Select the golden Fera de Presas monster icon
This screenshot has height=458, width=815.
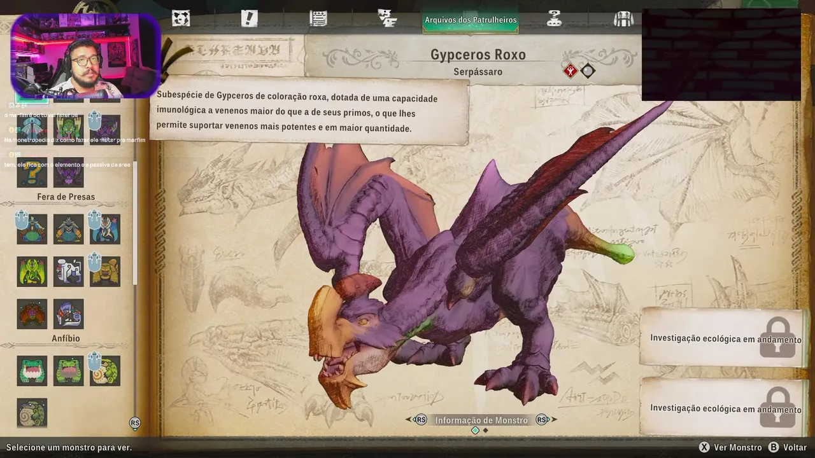tap(105, 272)
